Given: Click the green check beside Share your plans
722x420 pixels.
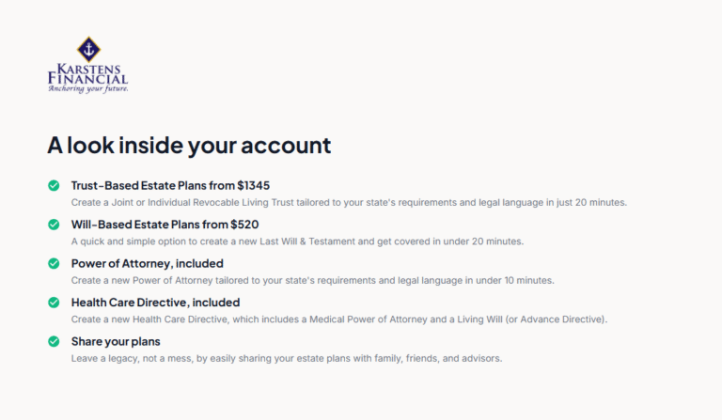Looking at the screenshot, I should [x=54, y=341].
